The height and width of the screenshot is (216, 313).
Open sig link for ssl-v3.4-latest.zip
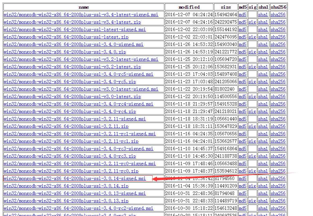(x=252, y=22)
